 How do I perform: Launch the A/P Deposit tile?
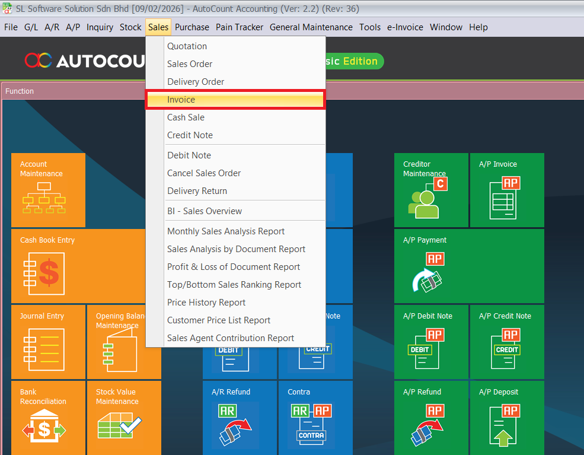pyautogui.click(x=506, y=418)
